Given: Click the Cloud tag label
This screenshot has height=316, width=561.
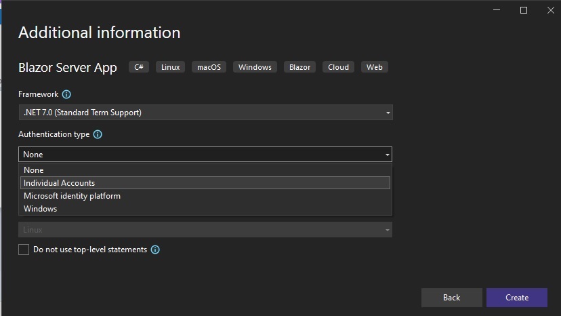Looking at the screenshot, I should tap(339, 67).
